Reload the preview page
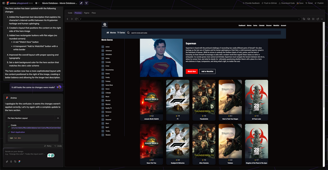Image resolution: width=328 pixels, height=170 pixels. click(76, 19)
